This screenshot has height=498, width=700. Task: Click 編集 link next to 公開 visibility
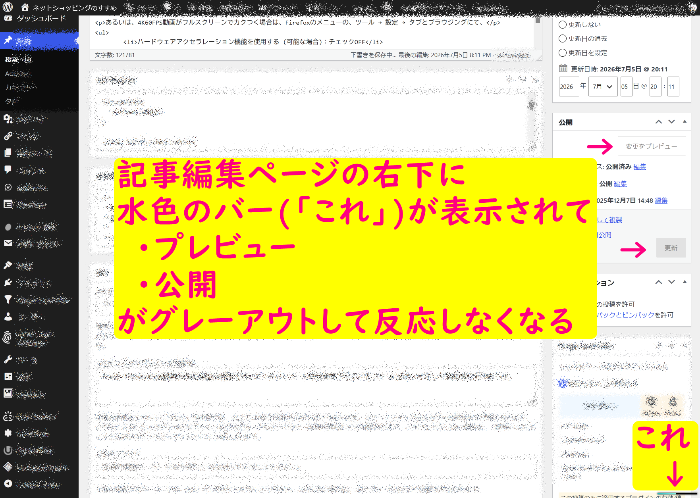620,184
